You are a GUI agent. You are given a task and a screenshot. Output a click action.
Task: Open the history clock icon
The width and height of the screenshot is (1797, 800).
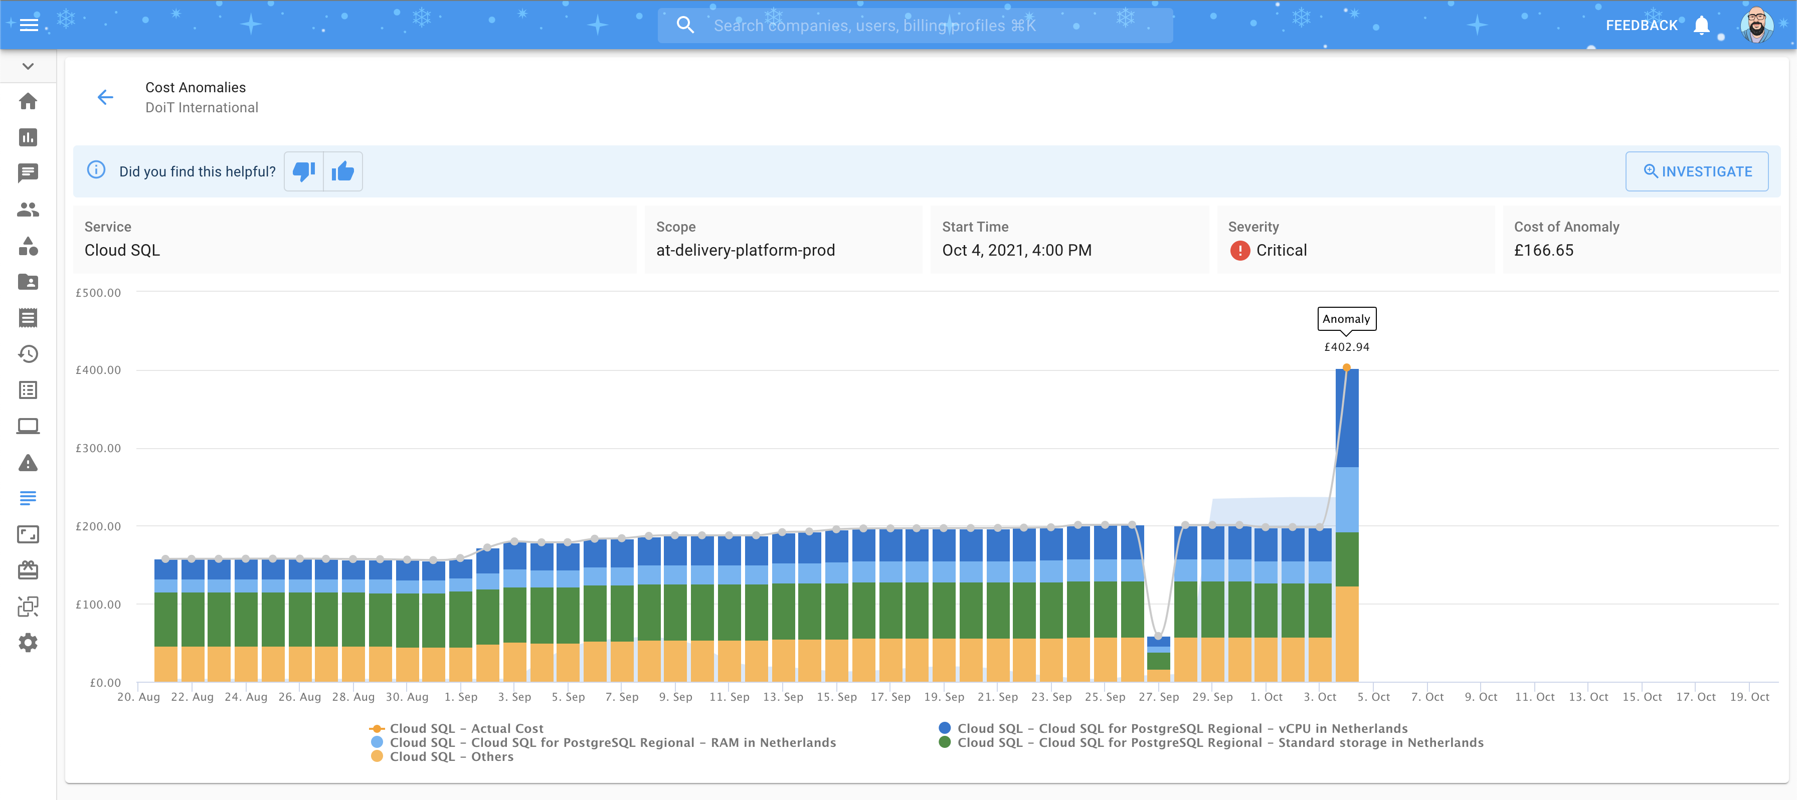coord(28,353)
